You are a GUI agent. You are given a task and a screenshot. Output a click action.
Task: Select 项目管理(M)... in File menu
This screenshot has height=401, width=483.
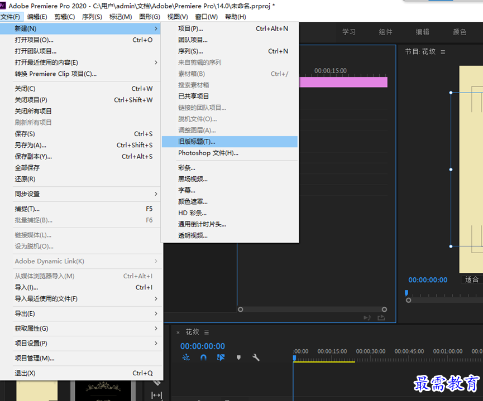80,358
